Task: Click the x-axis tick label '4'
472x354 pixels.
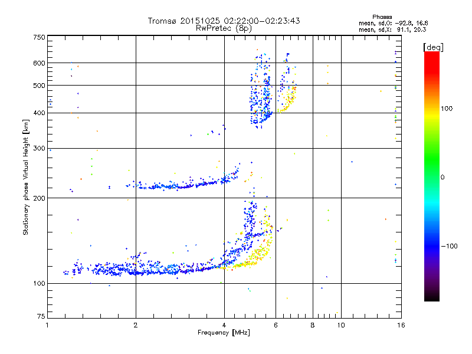Action: click(224, 325)
